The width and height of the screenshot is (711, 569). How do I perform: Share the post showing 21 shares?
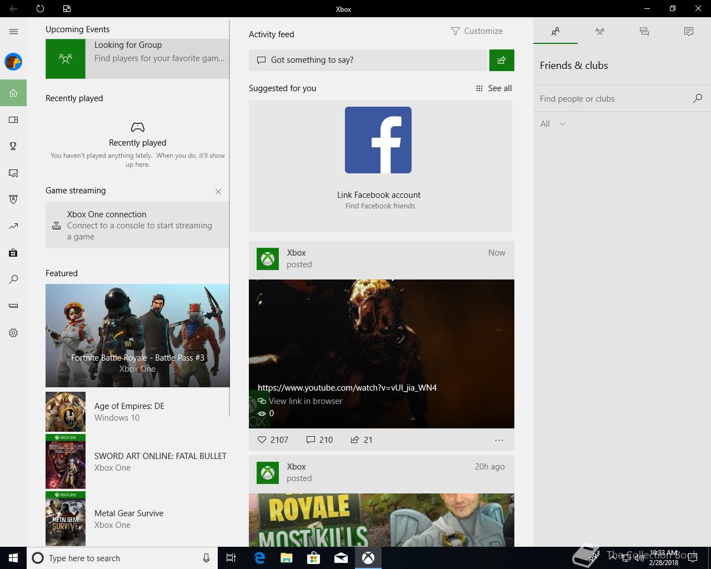(x=362, y=440)
